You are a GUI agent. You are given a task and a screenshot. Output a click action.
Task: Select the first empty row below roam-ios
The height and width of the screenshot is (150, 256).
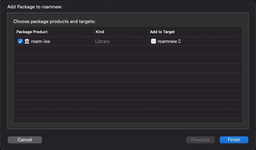pos(128,50)
